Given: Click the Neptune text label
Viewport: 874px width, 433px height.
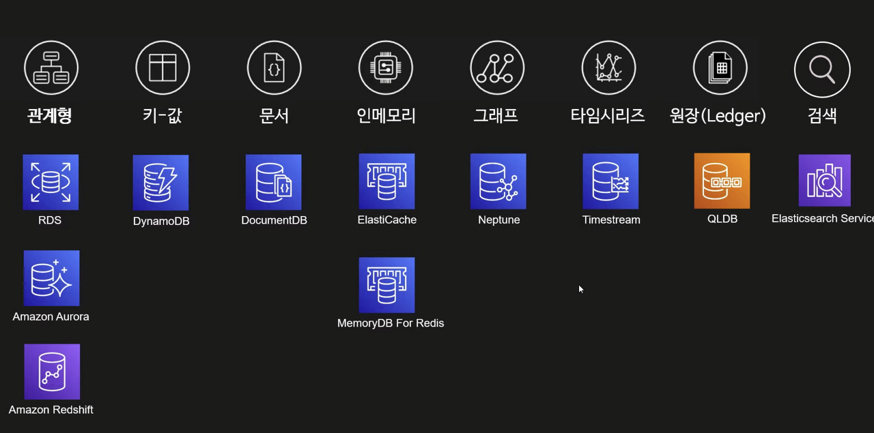Looking at the screenshot, I should [499, 220].
